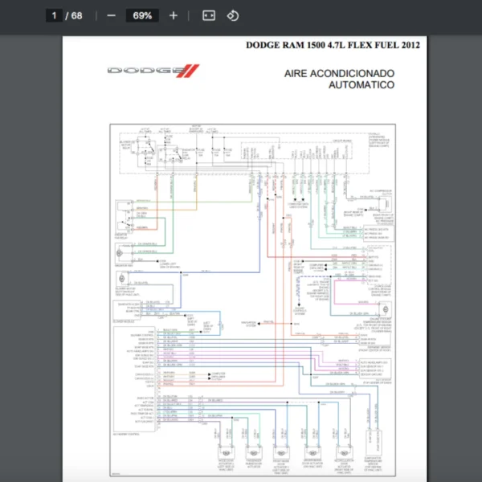Click the zoom in plus button
The width and height of the screenshot is (482, 482).
[174, 15]
